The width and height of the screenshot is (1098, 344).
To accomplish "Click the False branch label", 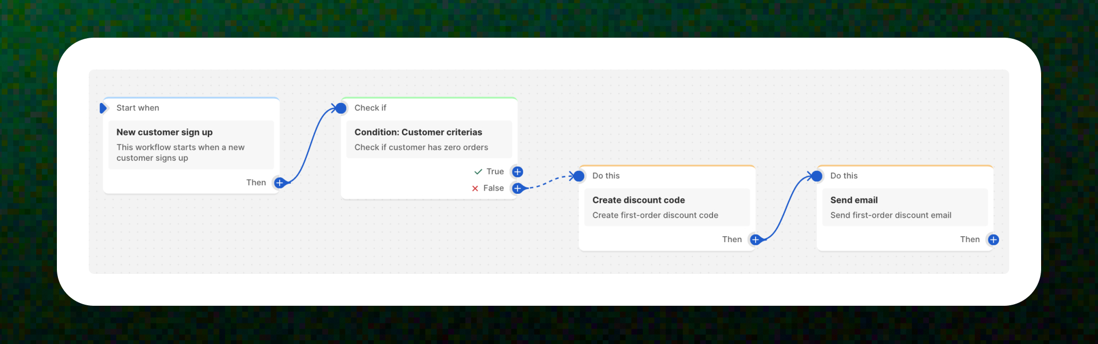I will click(493, 188).
